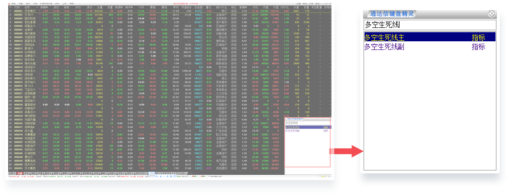Click the search input in enlarged 键盘精灵 popup

click(429, 24)
